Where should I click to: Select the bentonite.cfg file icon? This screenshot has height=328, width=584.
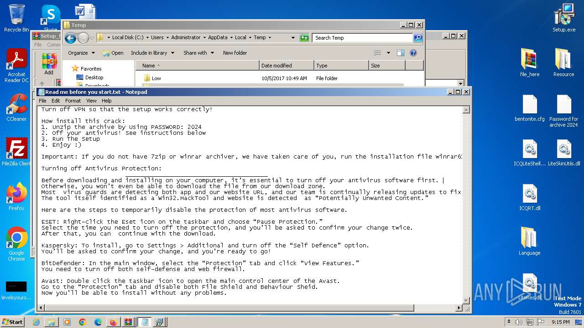click(530, 108)
